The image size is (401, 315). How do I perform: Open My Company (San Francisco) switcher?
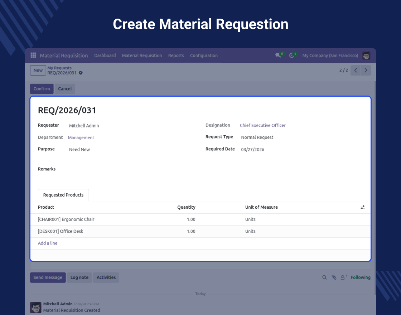pos(330,55)
